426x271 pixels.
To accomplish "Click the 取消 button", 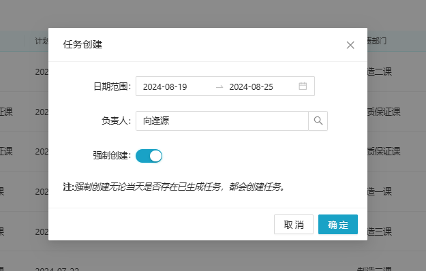I will pyautogui.click(x=294, y=224).
